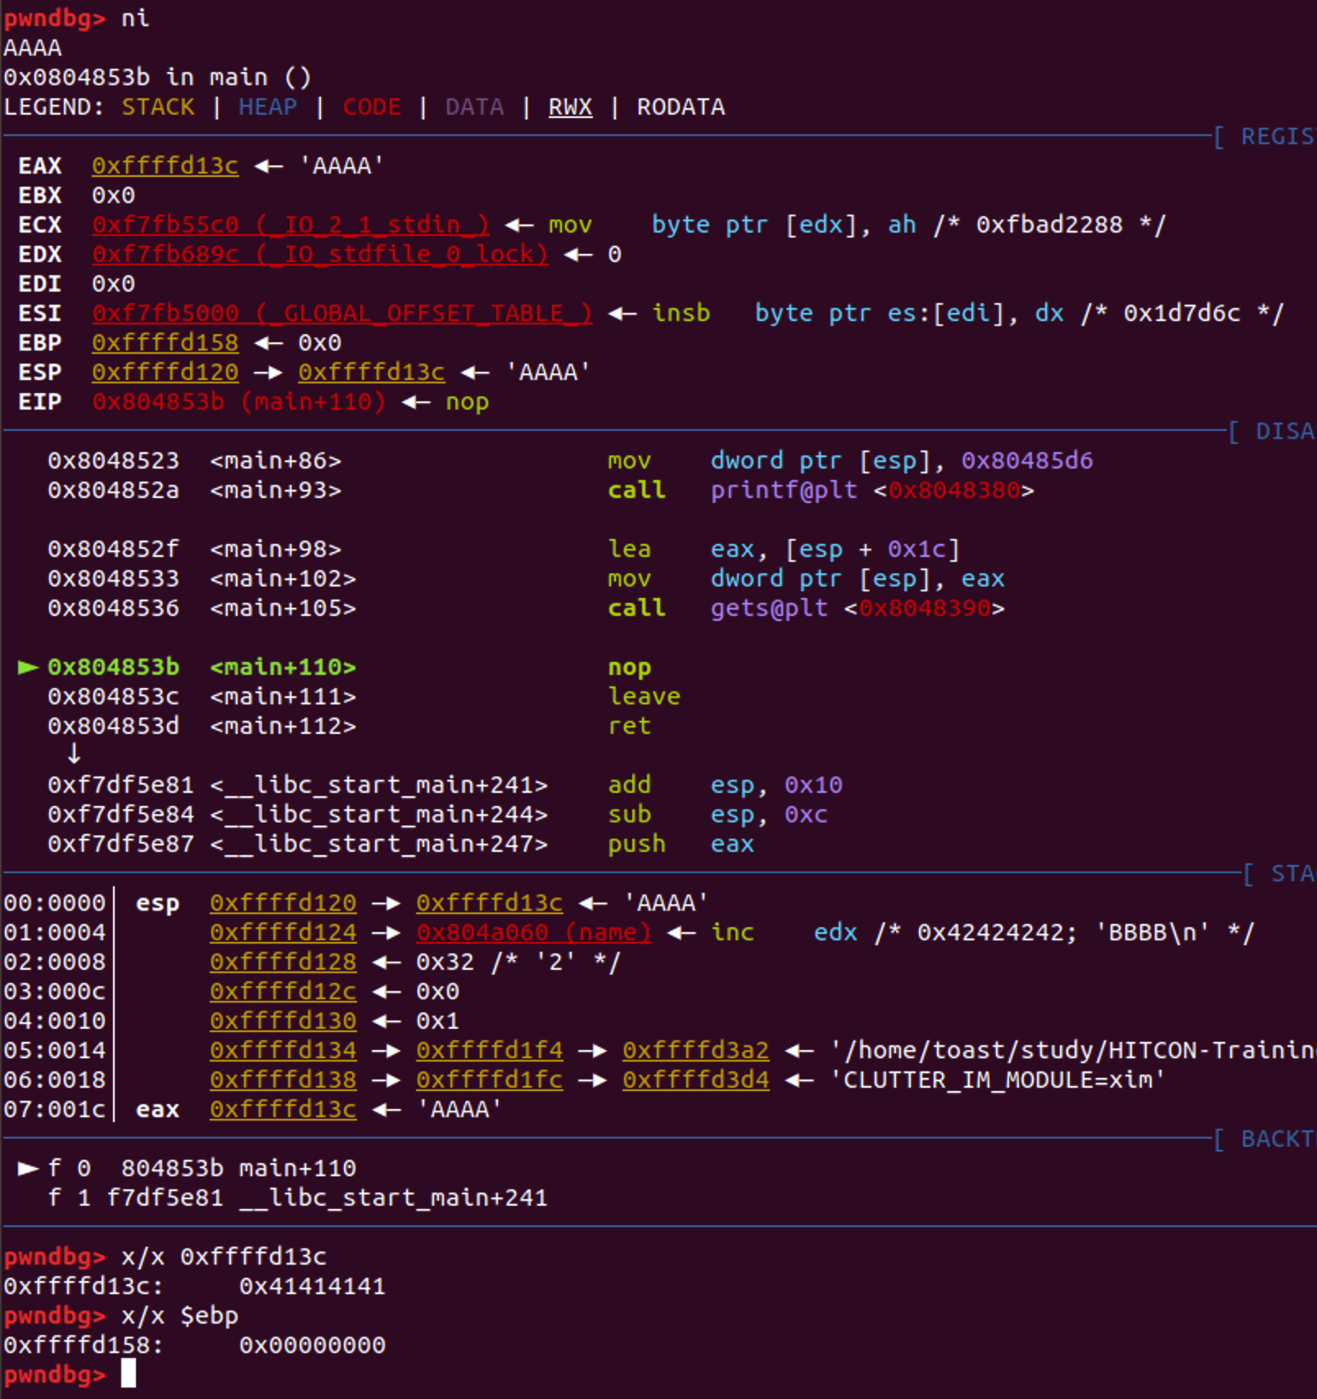This screenshot has width=1317, height=1399.
Task: Click stack pointer 0xffffd3a2 path string address
Action: coord(695,1050)
